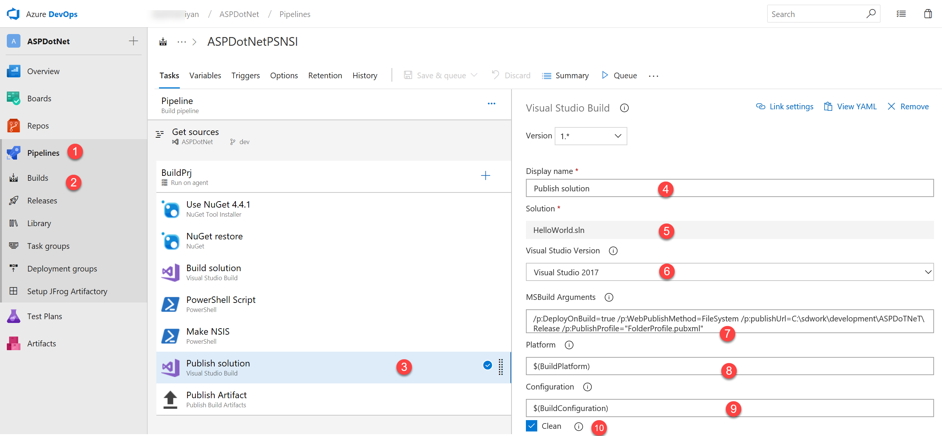The height and width of the screenshot is (436, 942).
Task: Click the $(BuildConfiguration) field
Action: (x=730, y=408)
